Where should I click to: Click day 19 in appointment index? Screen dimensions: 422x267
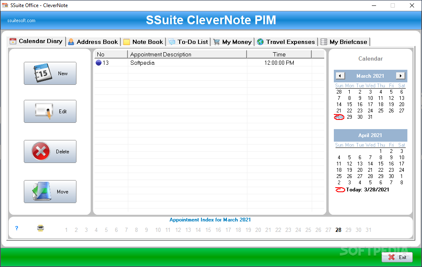click(248, 230)
